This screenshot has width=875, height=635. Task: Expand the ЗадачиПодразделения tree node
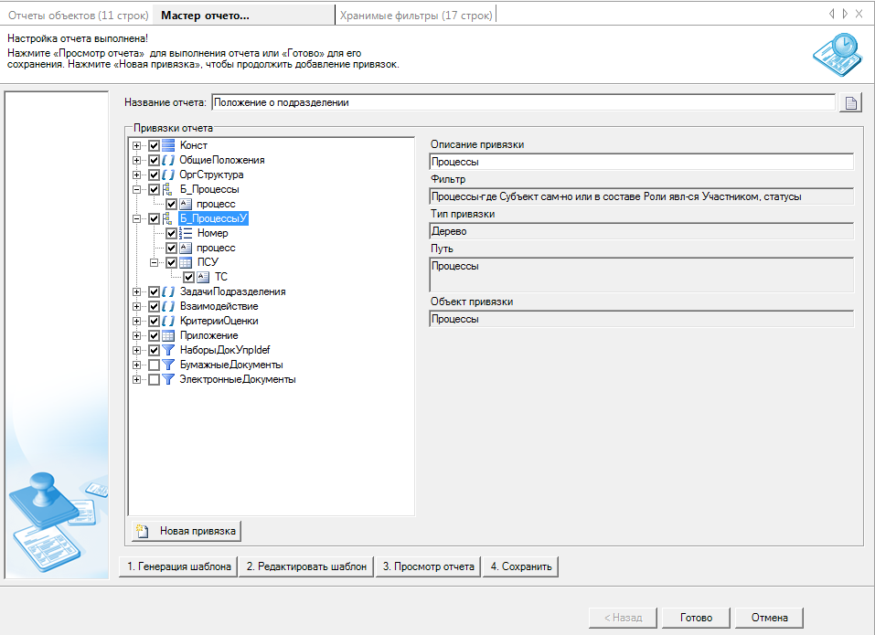coord(137,291)
